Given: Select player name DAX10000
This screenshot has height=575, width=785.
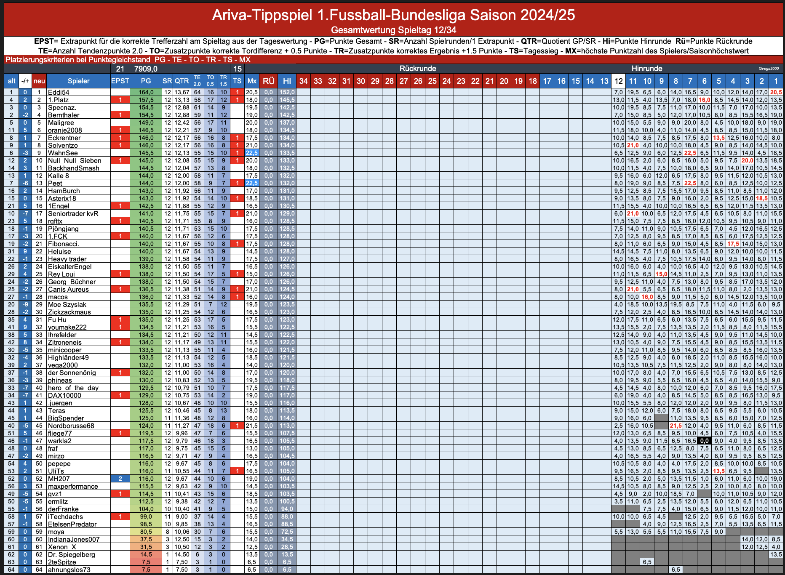Looking at the screenshot, I should (x=64, y=395).
